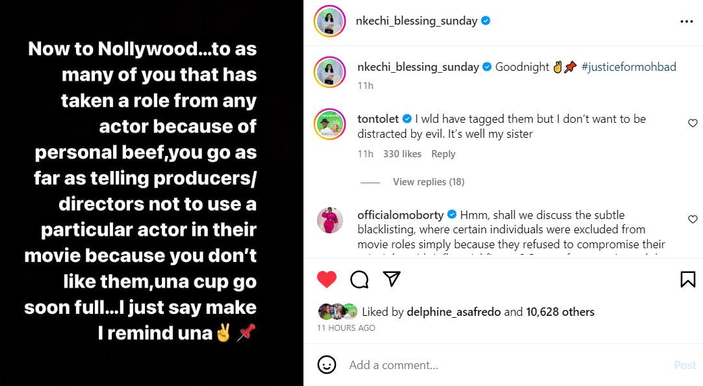Image resolution: width=703 pixels, height=386 pixels.
Task: Save the post with the bookmark icon
Action: 687,279
